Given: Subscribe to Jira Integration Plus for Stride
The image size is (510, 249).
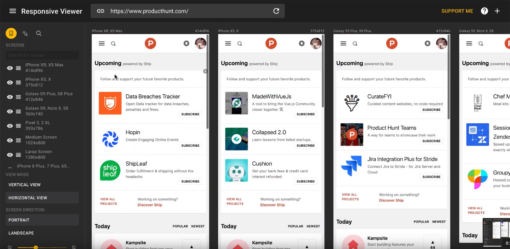Looking at the screenshot, I should coord(431,177).
